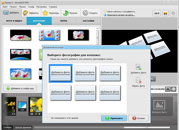Switch to the ФОТО И ВИДЕО section
Screen dimensions: 179x130
[14, 21]
